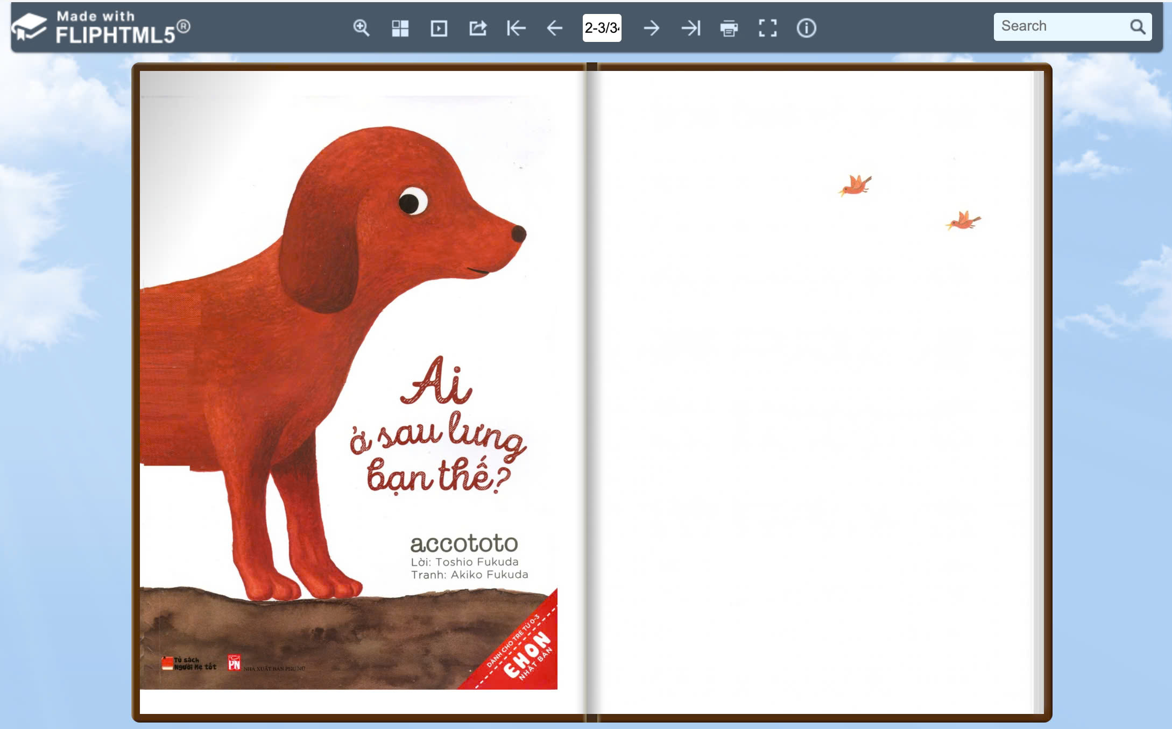Go to the previous page
The width and height of the screenshot is (1172, 729).
(555, 28)
